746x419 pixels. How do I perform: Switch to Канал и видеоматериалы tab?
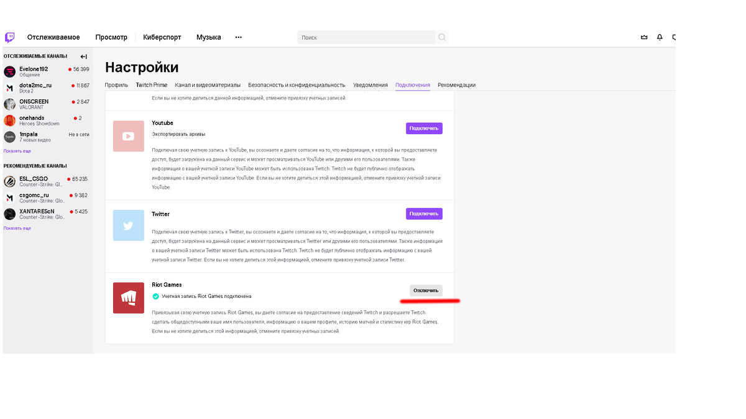pos(208,85)
